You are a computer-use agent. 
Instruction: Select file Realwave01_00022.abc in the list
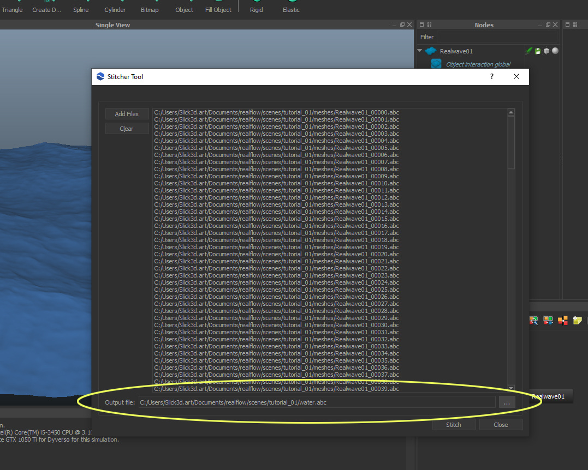(276, 268)
